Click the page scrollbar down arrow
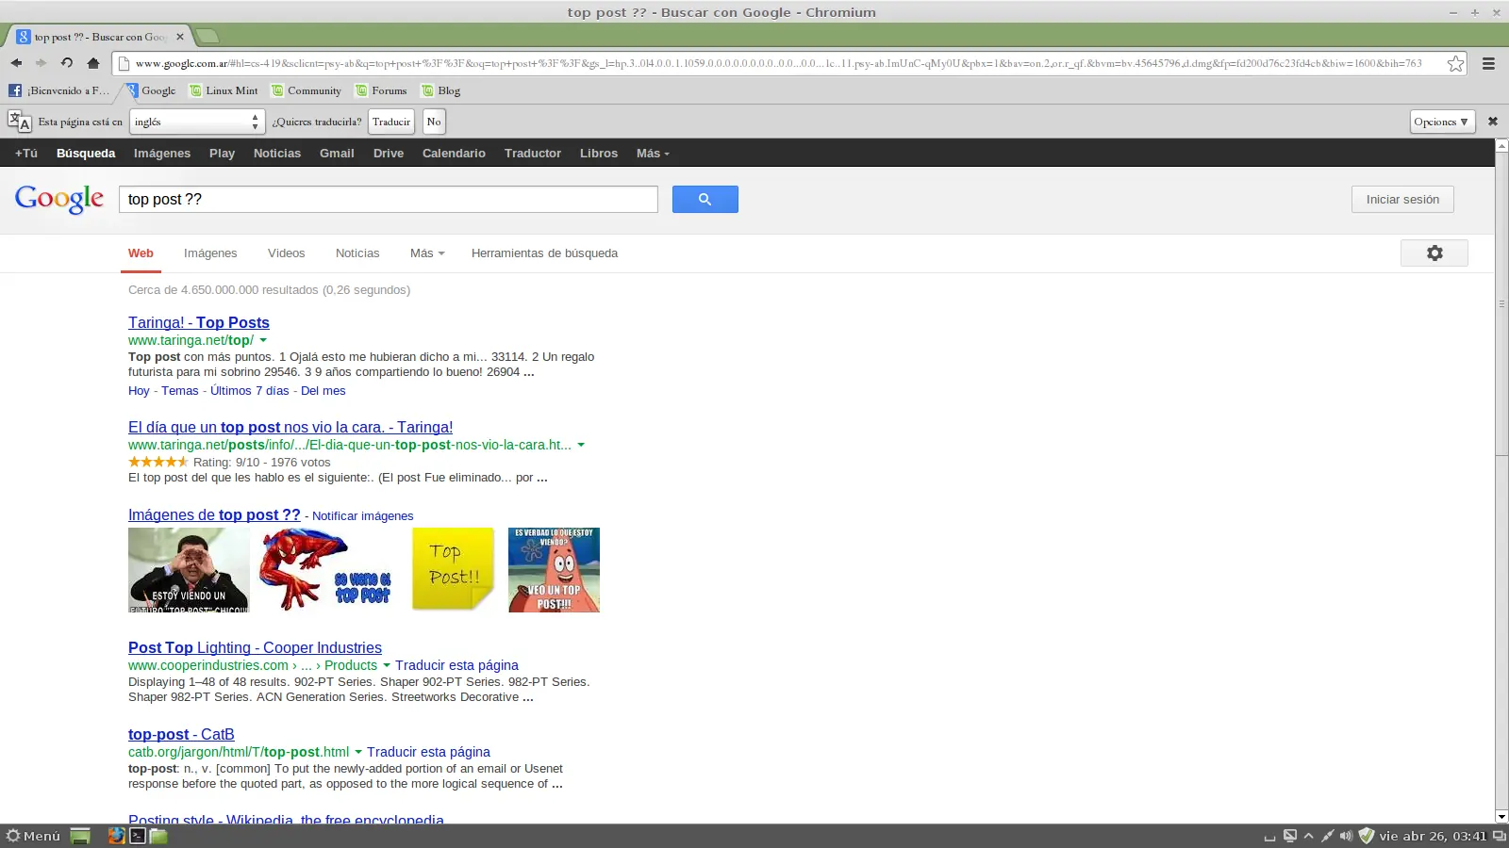Viewport: 1509px width, 848px height. point(1501,816)
